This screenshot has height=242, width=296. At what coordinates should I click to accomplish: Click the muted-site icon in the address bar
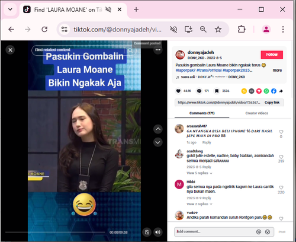click(173, 30)
